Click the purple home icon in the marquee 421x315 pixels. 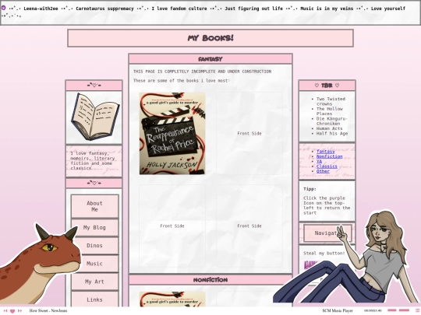click(x=3, y=8)
